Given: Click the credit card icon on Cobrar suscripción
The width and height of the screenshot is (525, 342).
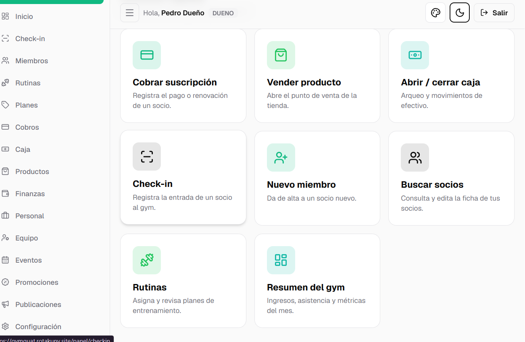Looking at the screenshot, I should pos(147,55).
